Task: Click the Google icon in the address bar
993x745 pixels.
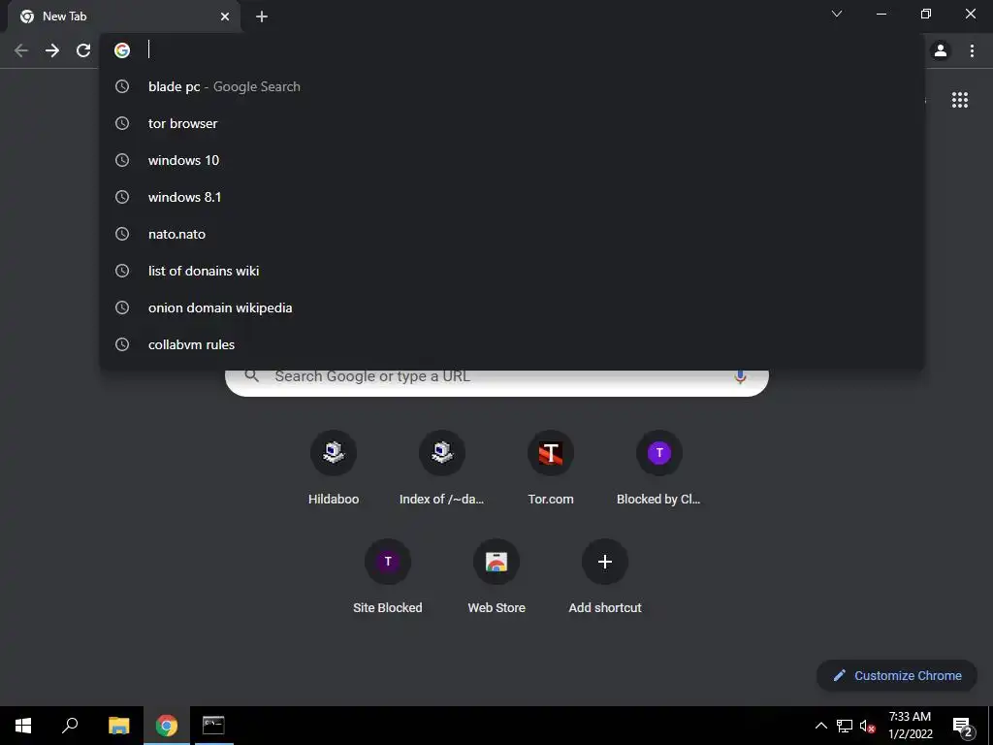Action: (x=122, y=50)
